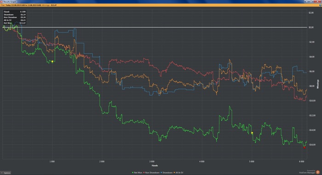
Task: Click the Hands 6 100 stat row
Action: click(15, 12)
